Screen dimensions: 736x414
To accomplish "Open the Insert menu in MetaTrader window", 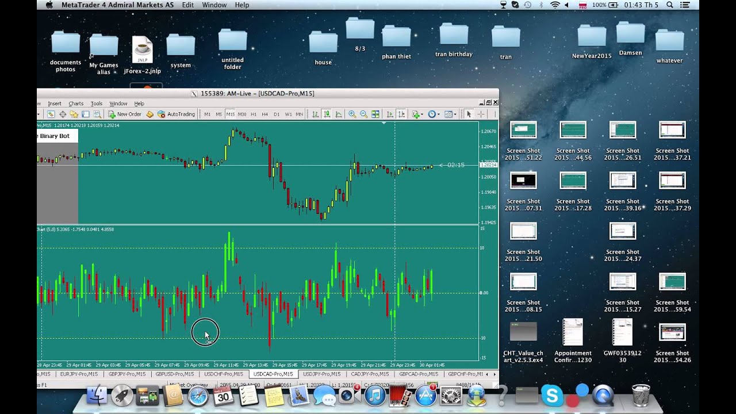I will pyautogui.click(x=54, y=103).
